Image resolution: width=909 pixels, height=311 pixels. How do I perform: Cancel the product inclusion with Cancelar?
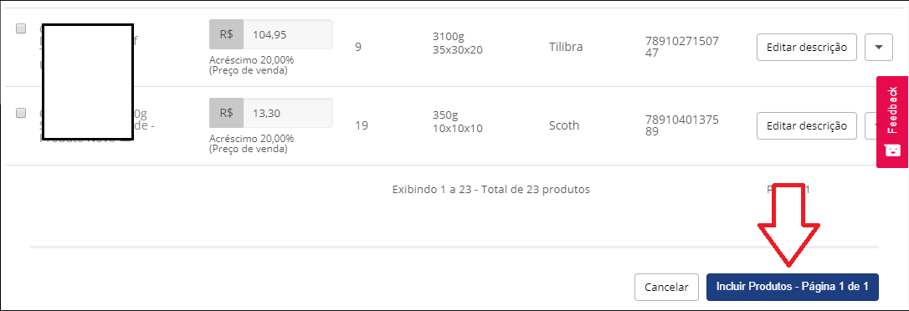[x=666, y=288]
